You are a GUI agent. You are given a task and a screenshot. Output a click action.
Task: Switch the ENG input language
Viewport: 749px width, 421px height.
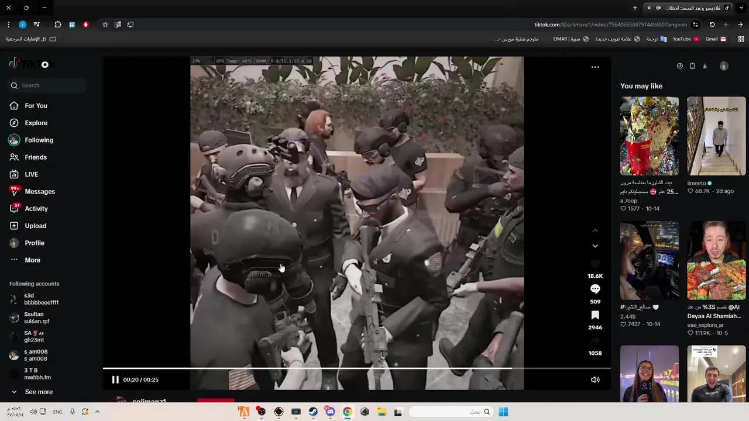(57, 412)
